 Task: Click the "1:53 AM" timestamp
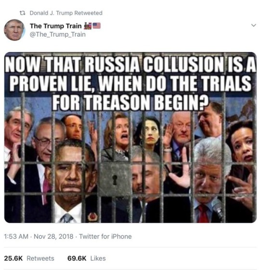[x=16, y=236]
